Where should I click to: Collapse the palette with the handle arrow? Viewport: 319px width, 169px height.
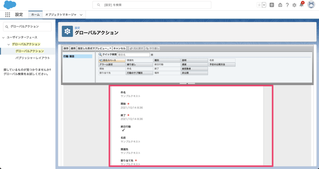pyautogui.click(x=187, y=84)
